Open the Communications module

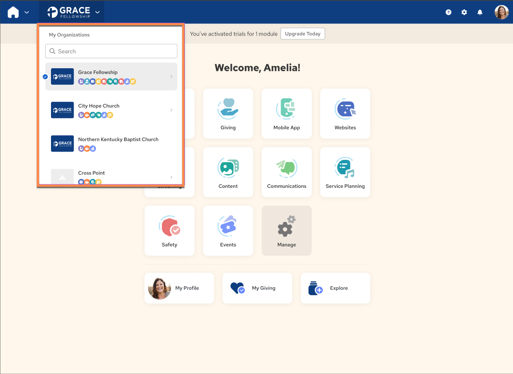click(x=286, y=172)
